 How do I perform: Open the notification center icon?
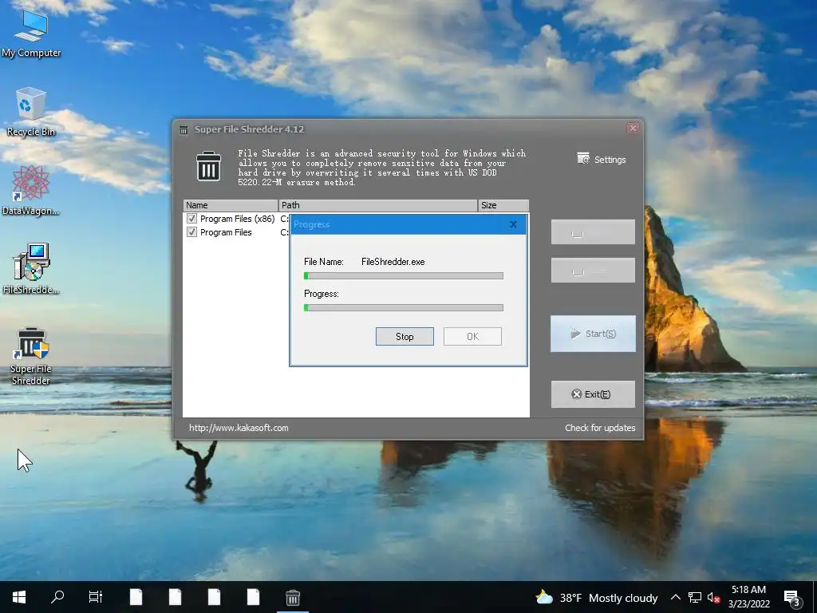(x=792, y=597)
